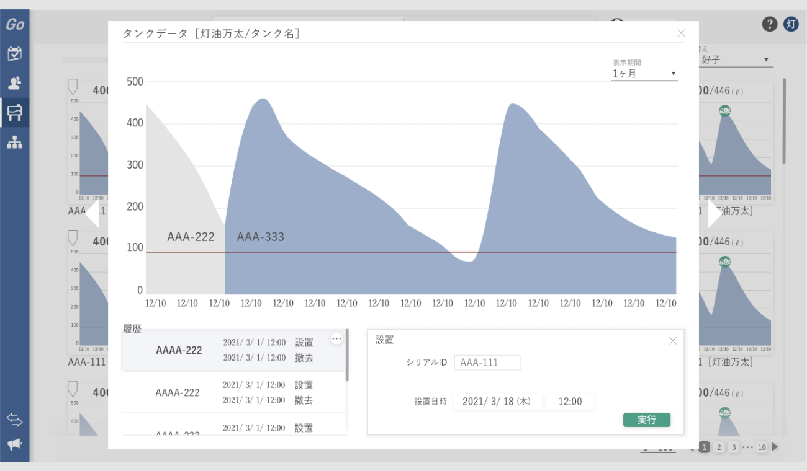Open the megaphone announcements icon

[x=15, y=444]
